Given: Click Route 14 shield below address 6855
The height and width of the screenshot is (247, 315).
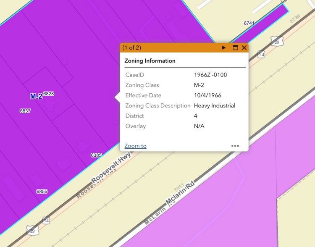Looking at the screenshot, I should (x=46, y=220).
